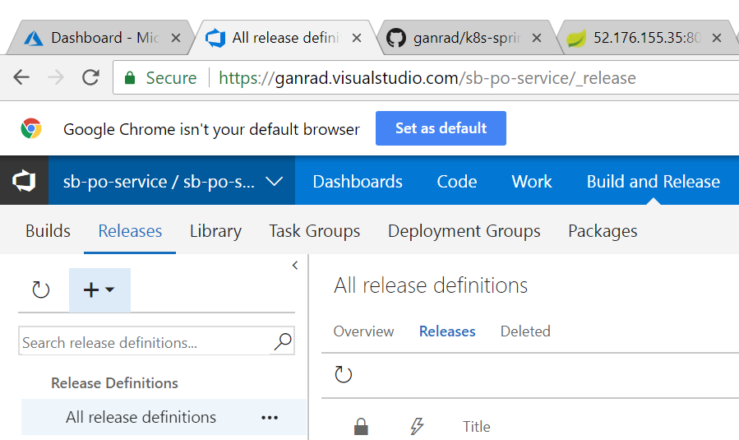This screenshot has height=440, width=739.
Task: Open the plus new definition dropdown
Action: [x=99, y=290]
